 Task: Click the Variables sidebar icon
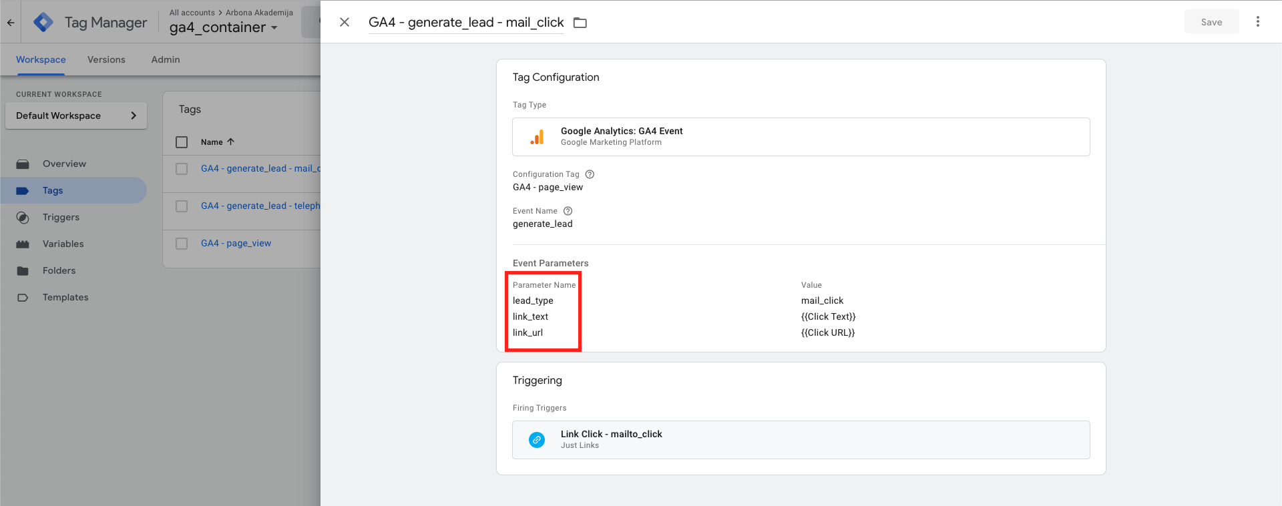[23, 244]
